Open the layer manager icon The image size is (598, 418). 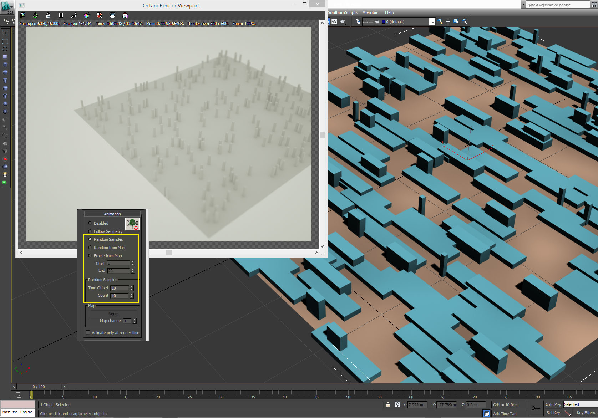point(358,22)
